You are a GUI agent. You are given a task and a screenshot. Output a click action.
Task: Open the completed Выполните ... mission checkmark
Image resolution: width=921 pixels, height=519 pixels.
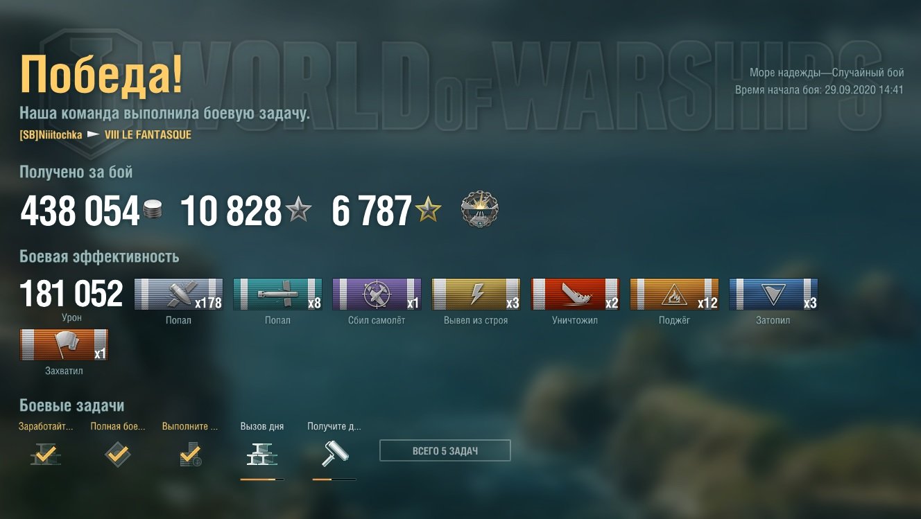[x=189, y=454]
